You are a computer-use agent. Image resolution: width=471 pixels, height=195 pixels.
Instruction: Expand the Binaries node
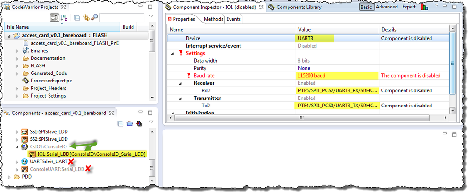(x=17, y=51)
